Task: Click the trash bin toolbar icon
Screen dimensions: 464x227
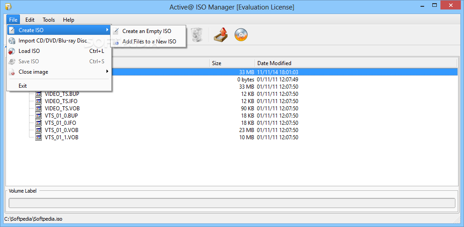Action: 197,35
